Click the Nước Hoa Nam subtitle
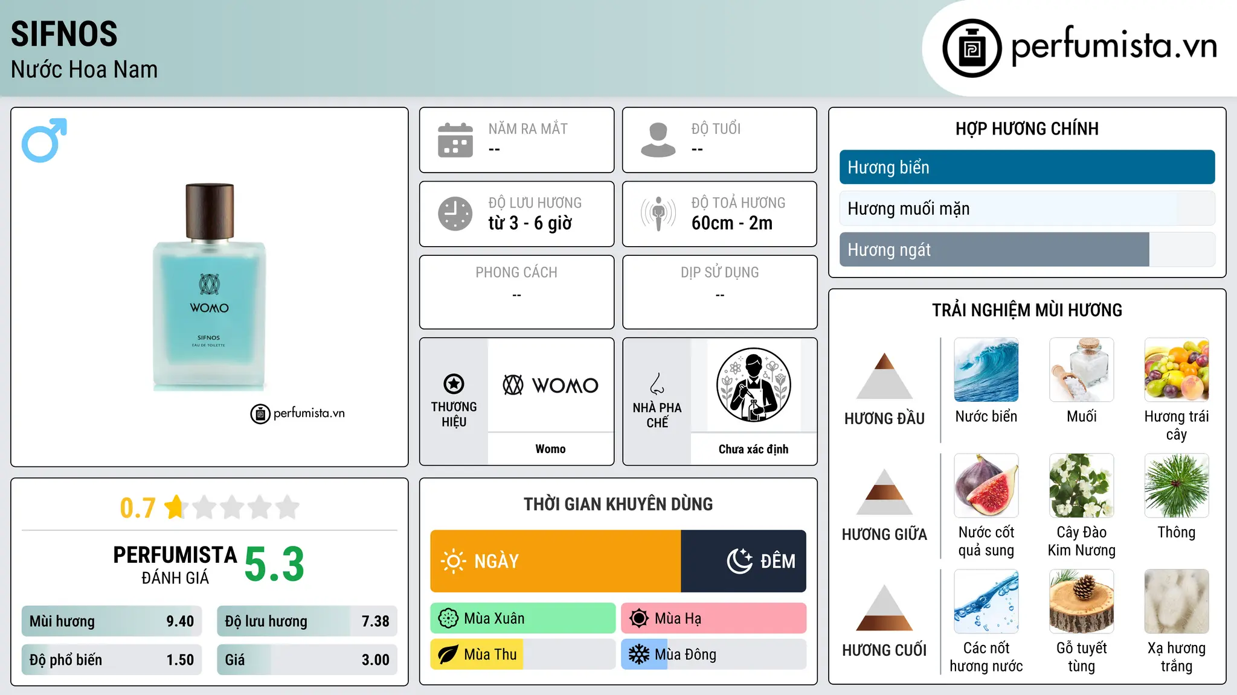This screenshot has width=1237, height=695. click(84, 69)
